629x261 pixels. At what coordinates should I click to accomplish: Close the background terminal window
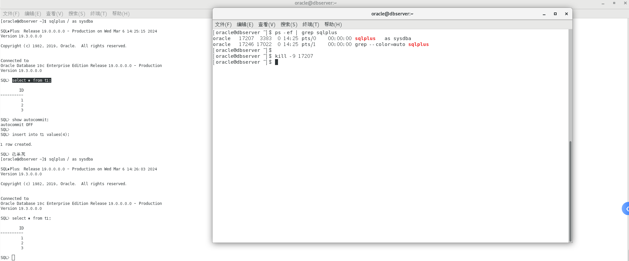[625, 3]
